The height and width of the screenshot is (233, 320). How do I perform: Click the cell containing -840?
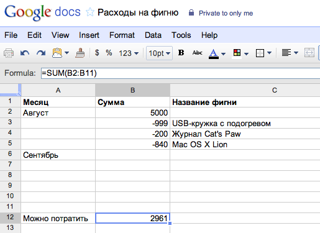click(132, 144)
